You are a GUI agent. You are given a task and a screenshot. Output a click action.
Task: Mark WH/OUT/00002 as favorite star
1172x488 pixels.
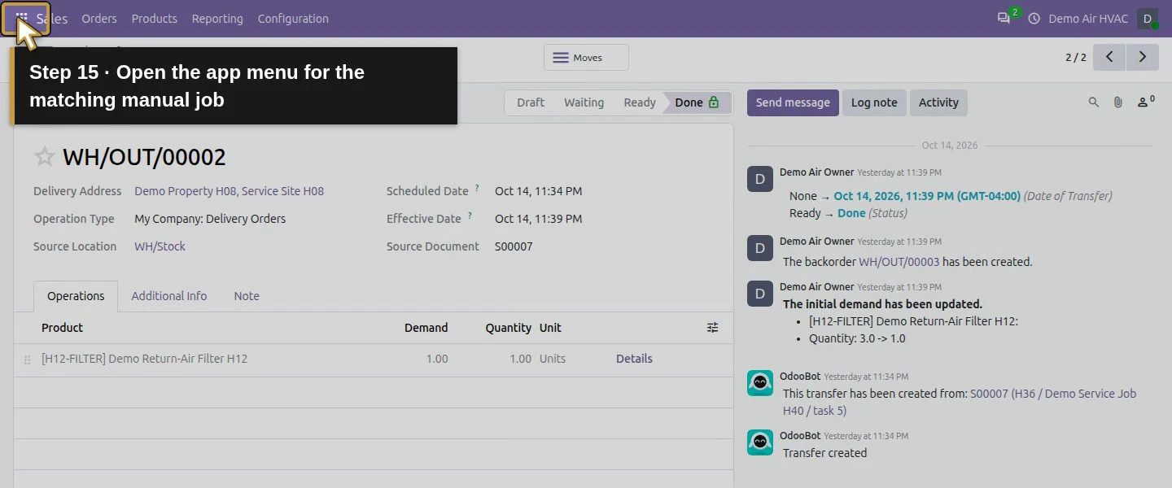click(45, 156)
